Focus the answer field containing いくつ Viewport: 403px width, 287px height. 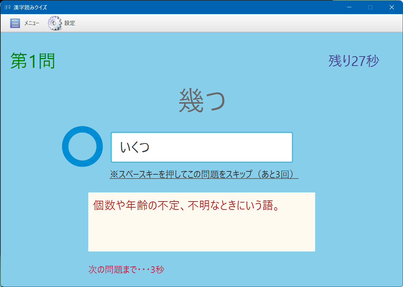coord(201,147)
